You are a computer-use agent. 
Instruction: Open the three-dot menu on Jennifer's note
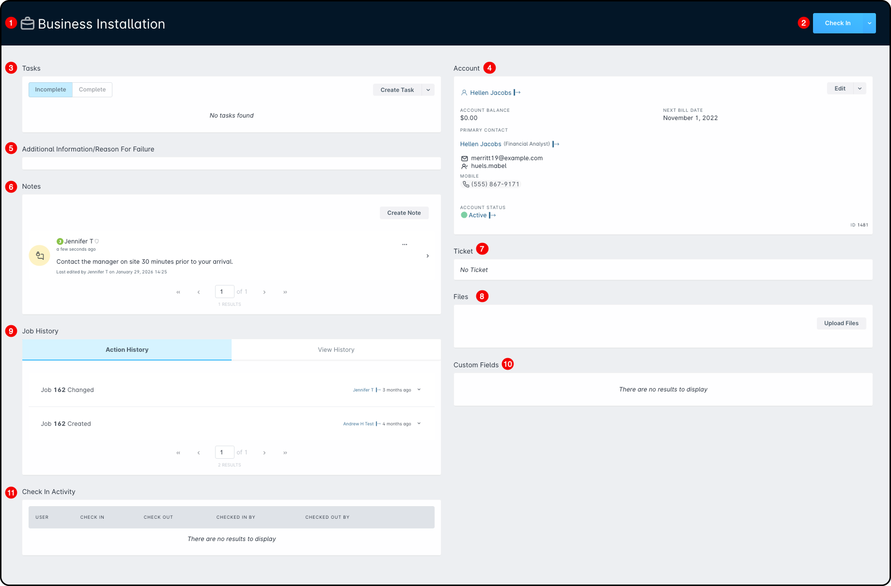pyautogui.click(x=405, y=244)
